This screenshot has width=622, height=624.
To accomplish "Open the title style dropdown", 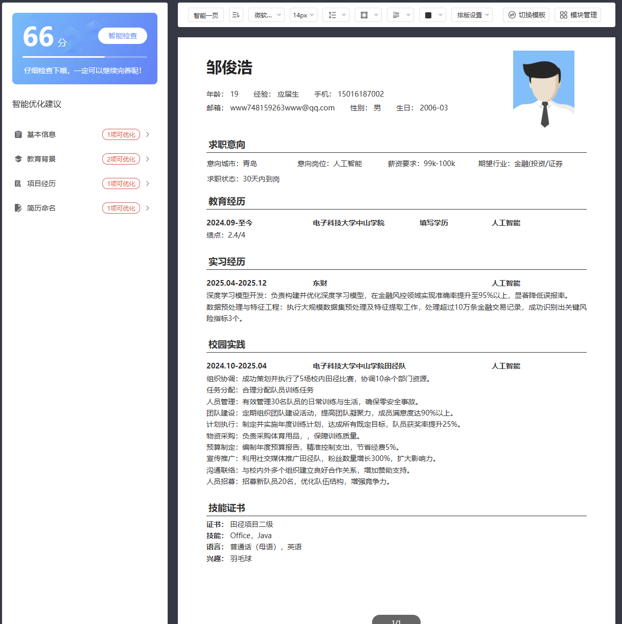I will 400,15.
